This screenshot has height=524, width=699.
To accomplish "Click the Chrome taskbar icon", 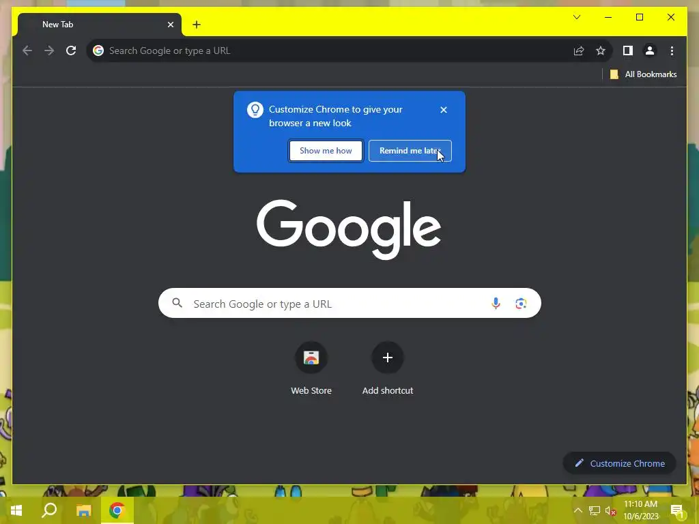I will [x=117, y=510].
